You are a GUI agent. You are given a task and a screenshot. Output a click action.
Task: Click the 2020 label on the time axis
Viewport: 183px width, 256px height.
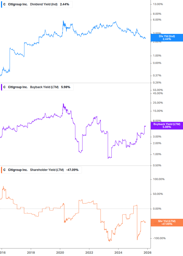click(x=60, y=253)
